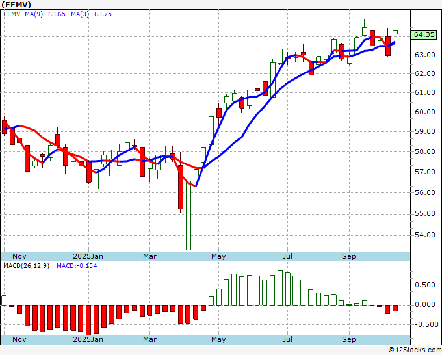Click the 58.00 price axis label

(425, 152)
